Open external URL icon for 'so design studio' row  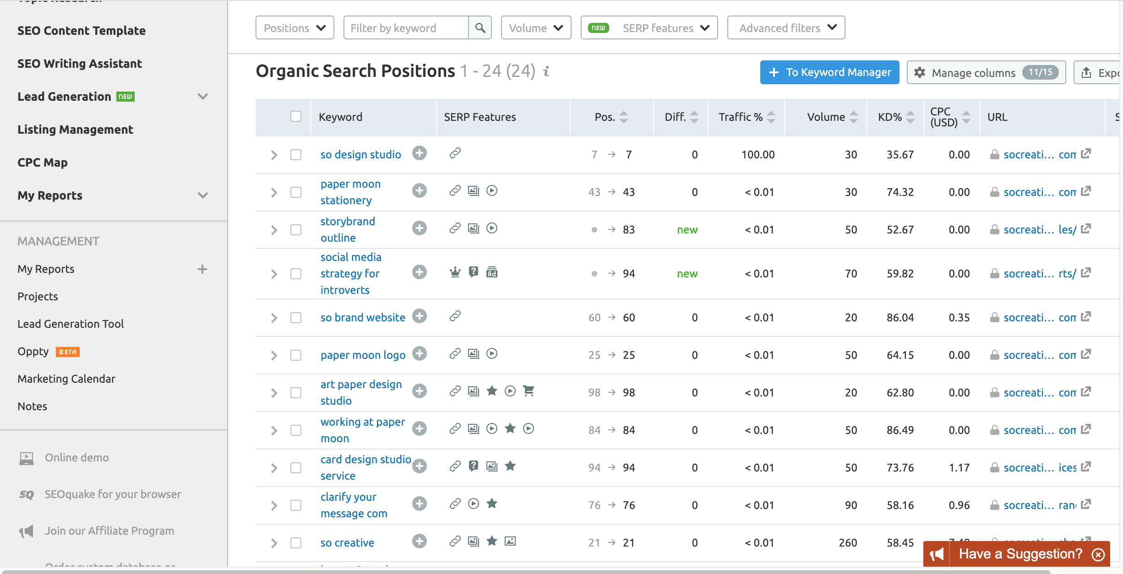pos(1086,154)
